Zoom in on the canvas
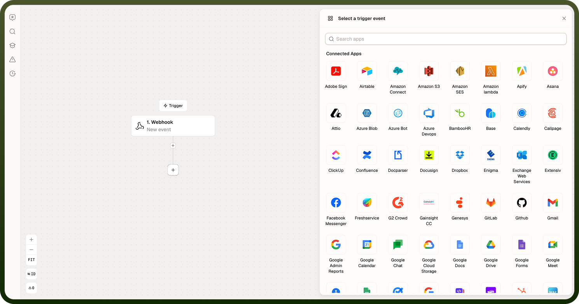 [31, 239]
